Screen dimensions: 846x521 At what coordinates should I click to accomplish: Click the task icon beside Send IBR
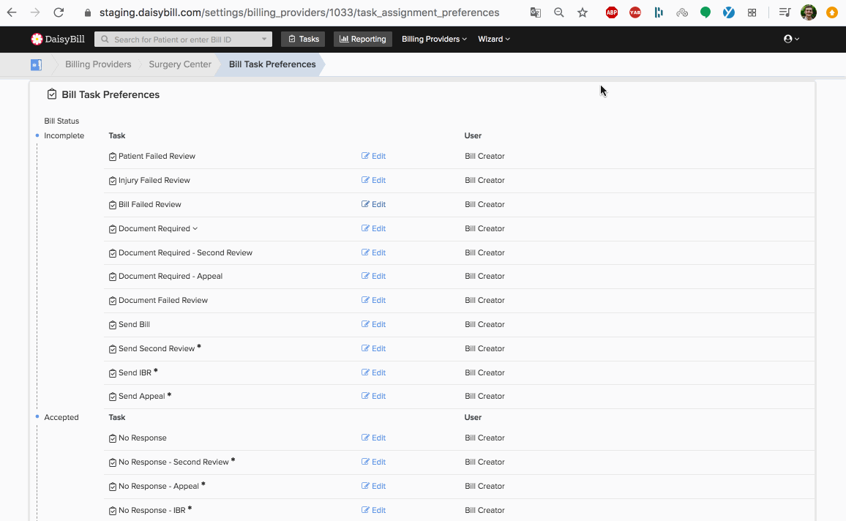tap(112, 373)
